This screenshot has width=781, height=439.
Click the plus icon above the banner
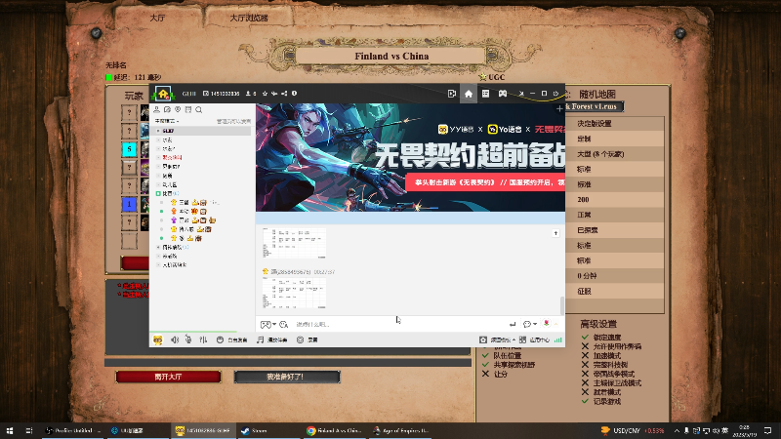click(559, 108)
